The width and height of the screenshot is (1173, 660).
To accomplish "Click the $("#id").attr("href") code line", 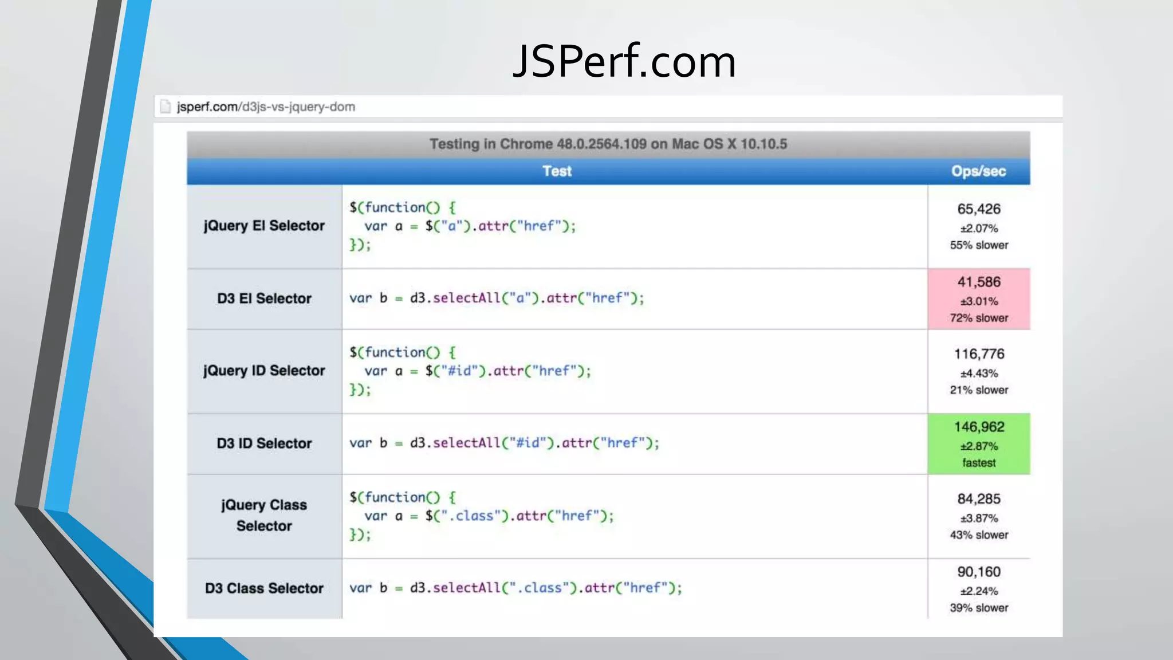I will tap(478, 371).
